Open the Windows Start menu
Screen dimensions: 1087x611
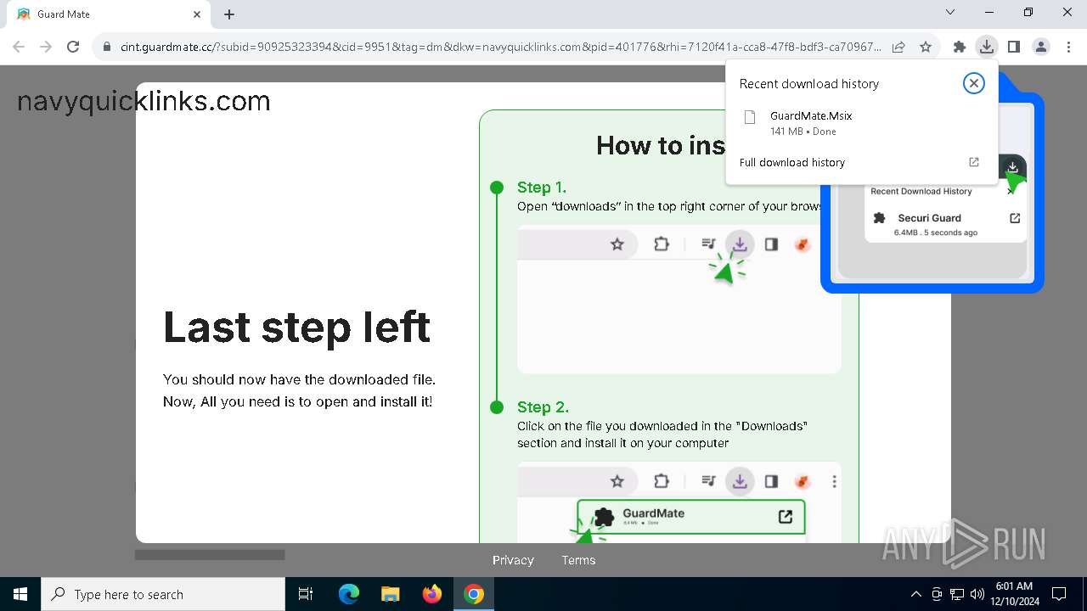[x=20, y=594]
